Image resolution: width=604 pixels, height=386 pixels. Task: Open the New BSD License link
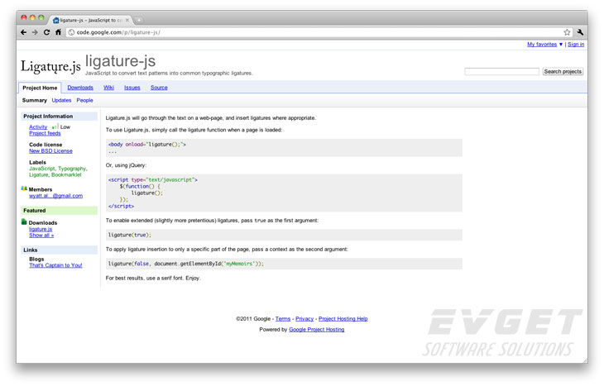tap(50, 151)
